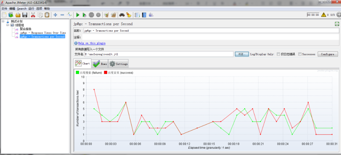341x155 pixels.
Task: Collapse the 线程组 tree node
Action: coord(7,25)
